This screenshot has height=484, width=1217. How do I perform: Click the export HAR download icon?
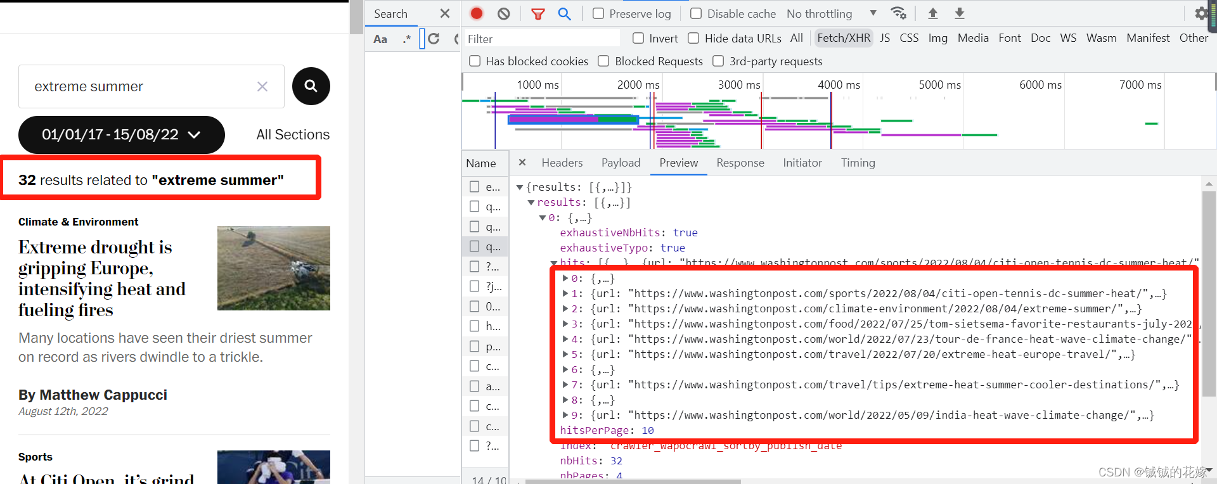point(960,13)
